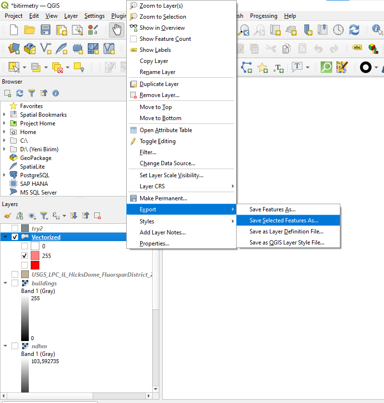Click Toggle Editing in context menu
The width and height of the screenshot is (384, 403).
coord(181,141)
